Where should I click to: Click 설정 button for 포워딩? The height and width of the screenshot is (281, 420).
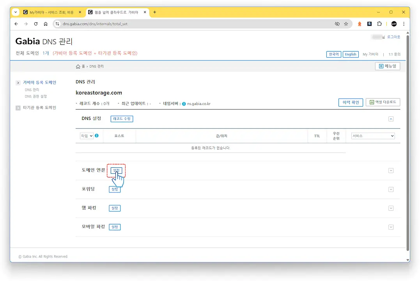pos(115,189)
